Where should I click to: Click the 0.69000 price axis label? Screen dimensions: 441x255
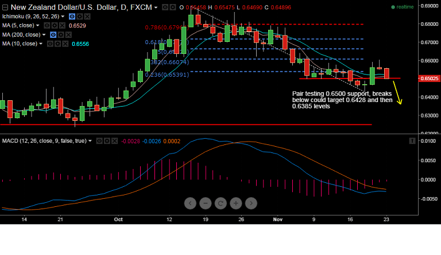coord(430,6)
